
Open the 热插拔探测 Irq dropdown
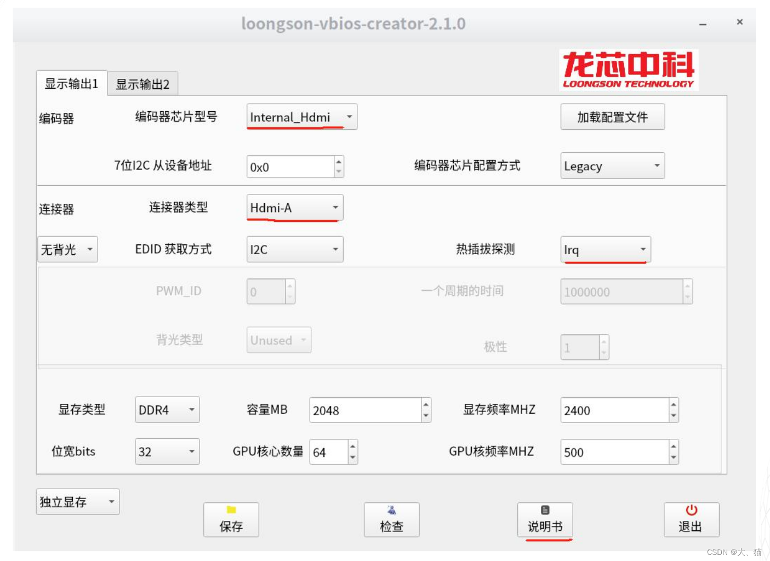click(604, 249)
